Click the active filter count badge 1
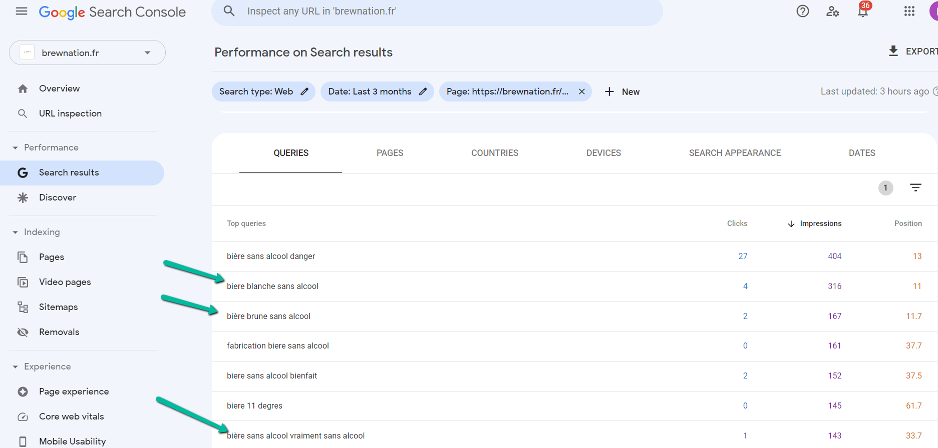Viewport: 938px width, 448px height. tap(885, 187)
